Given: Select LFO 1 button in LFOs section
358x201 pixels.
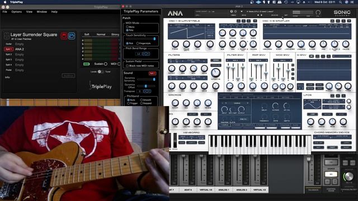Looking at the screenshot, I should click(332, 95).
